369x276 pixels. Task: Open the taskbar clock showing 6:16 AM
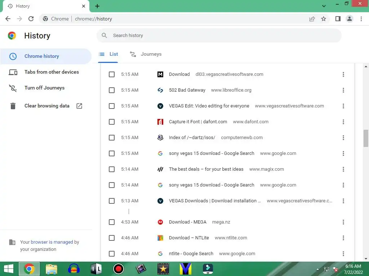(353, 269)
